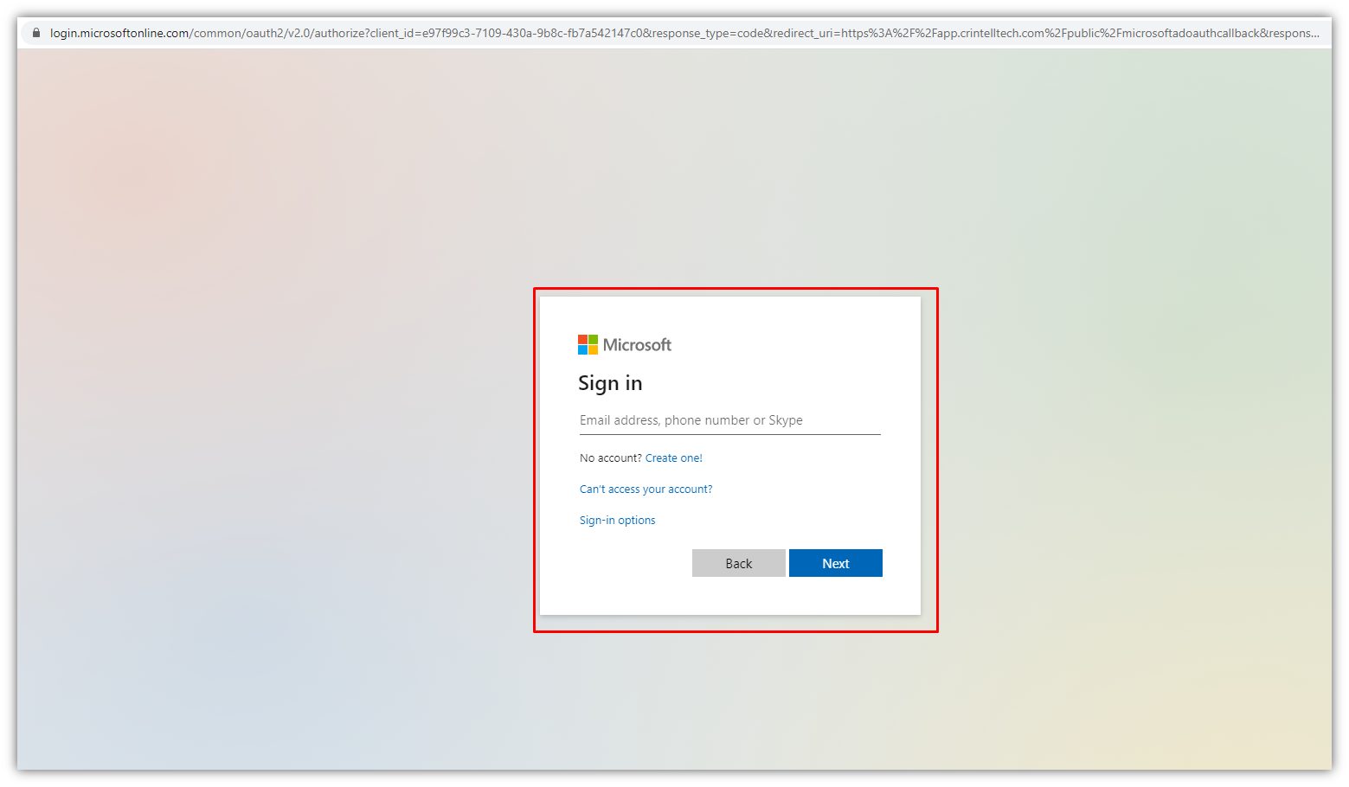
Task: Click the padlock icon in address bar
Action: 36,33
